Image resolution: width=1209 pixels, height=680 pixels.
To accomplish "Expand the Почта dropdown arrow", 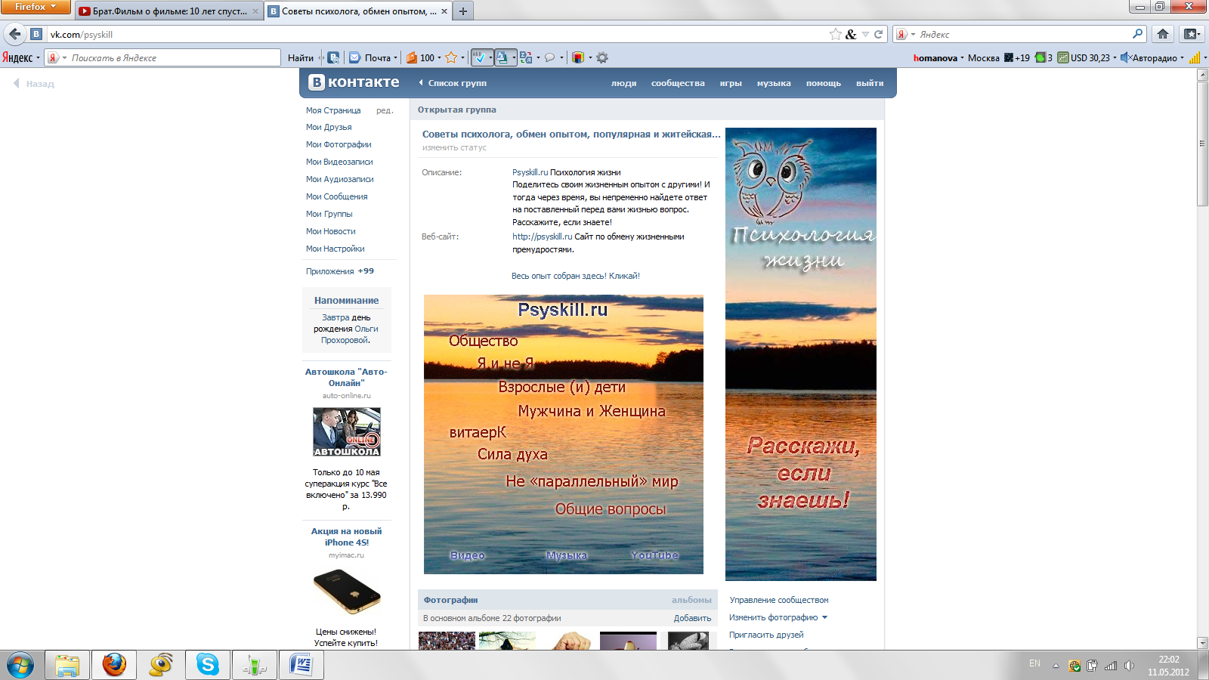I will click(x=395, y=57).
